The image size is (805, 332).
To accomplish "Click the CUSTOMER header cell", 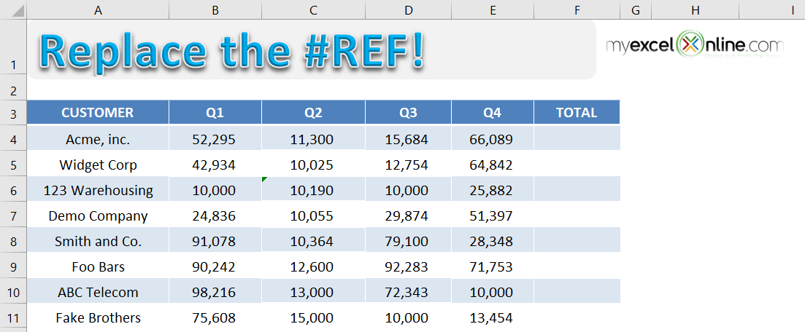I will (98, 113).
